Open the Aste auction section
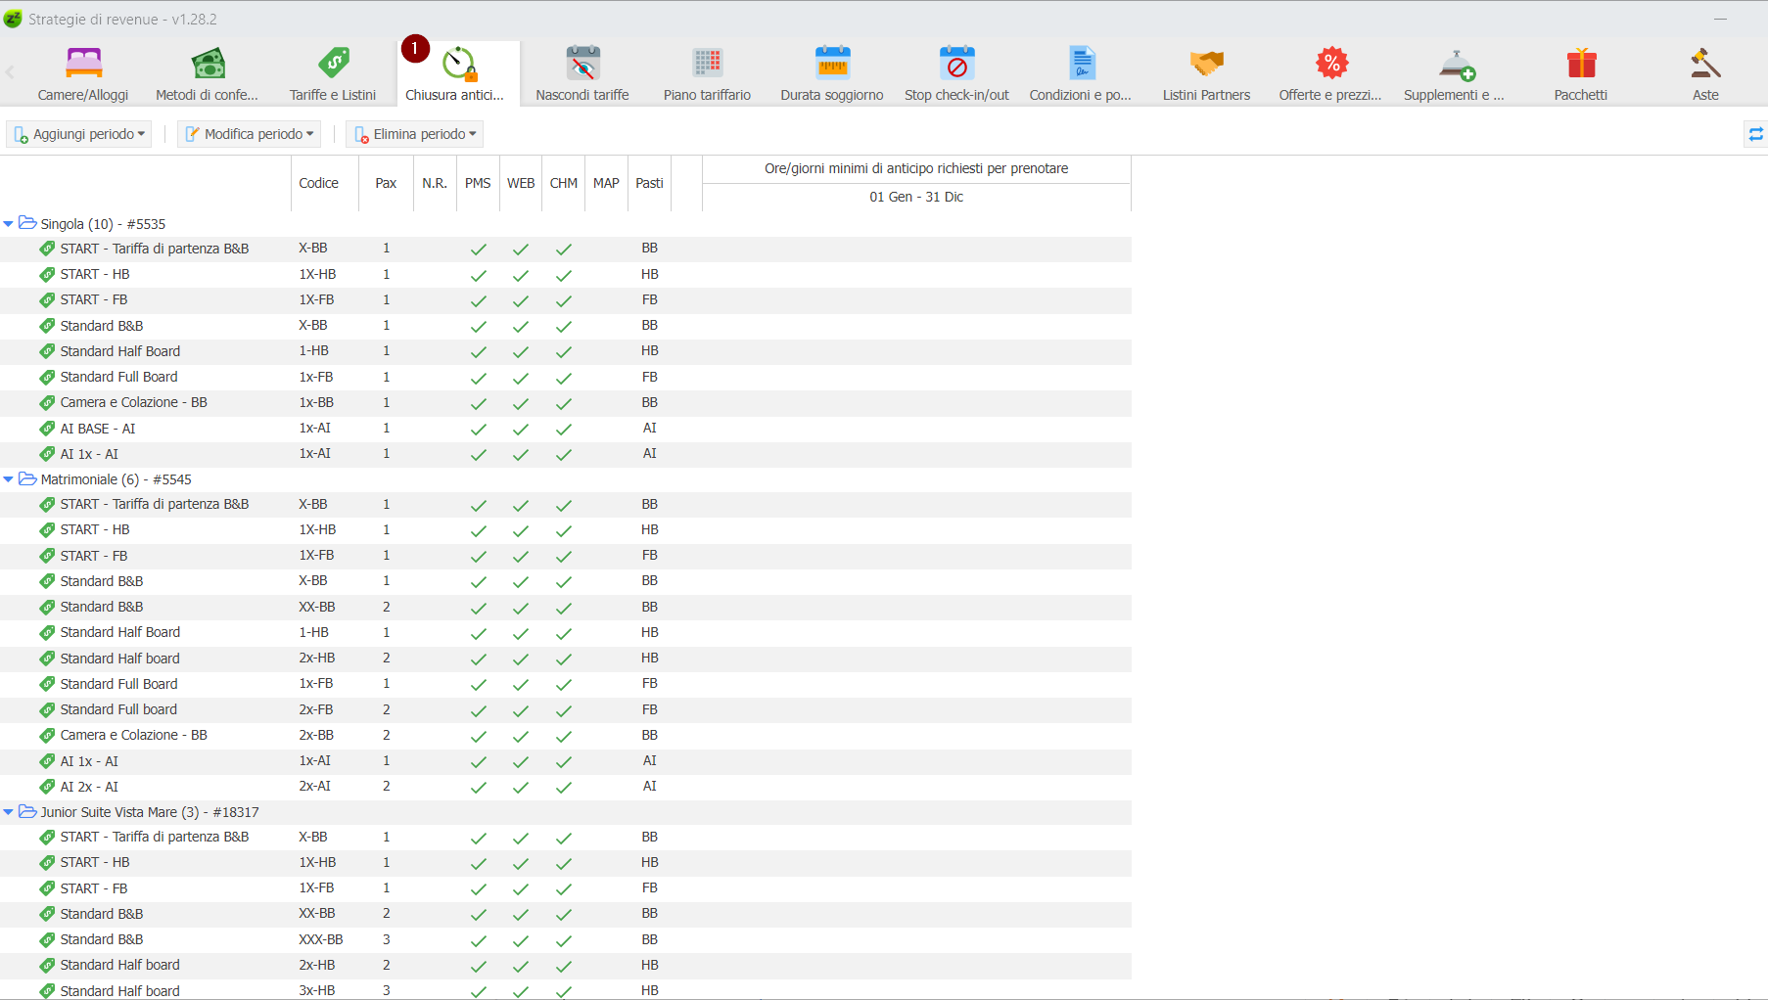The image size is (1768, 1000). click(x=1705, y=74)
